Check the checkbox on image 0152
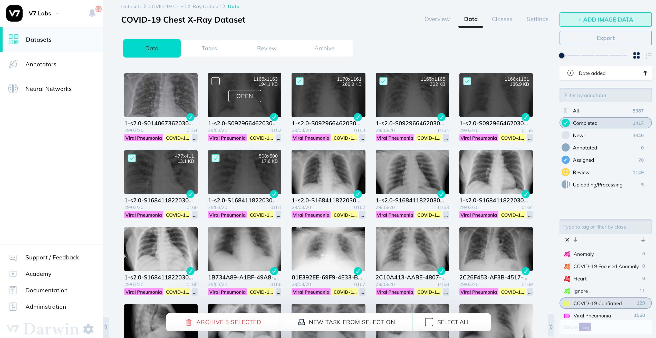656x338 pixels. tap(216, 81)
